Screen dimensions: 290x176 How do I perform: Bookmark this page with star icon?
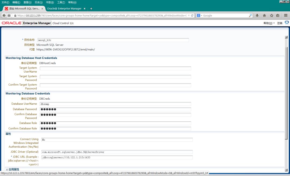click(271, 16)
